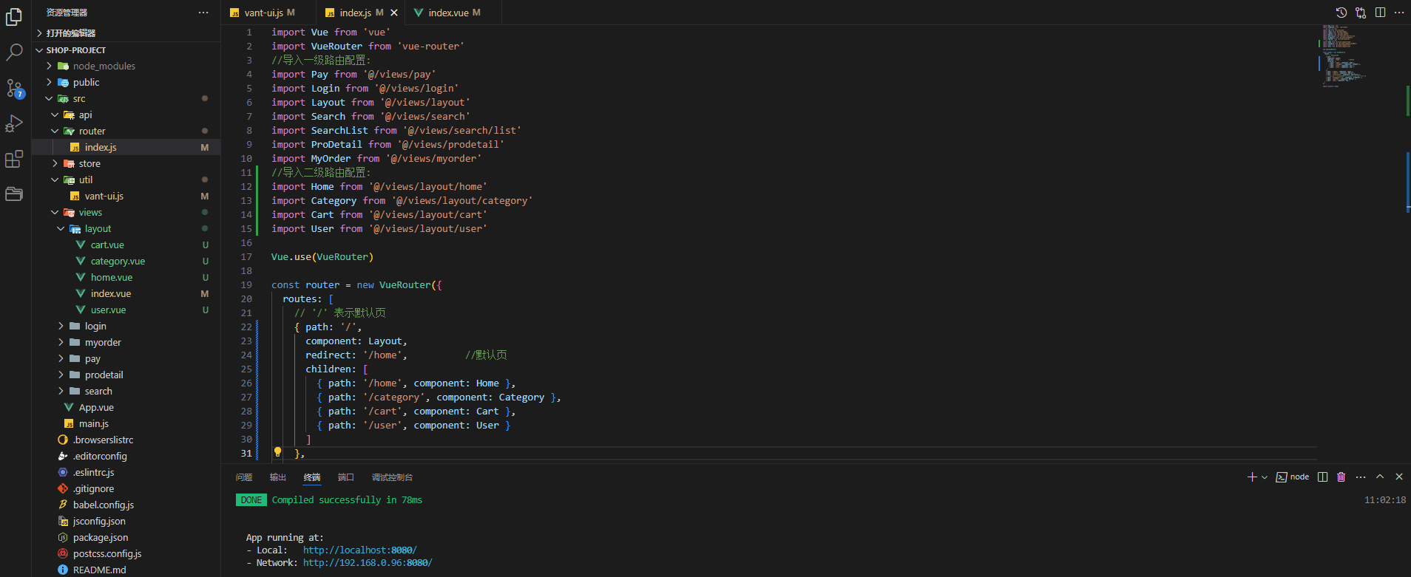1411x577 pixels.
Task: Kill terminal with trash icon
Action: pyautogui.click(x=1341, y=477)
